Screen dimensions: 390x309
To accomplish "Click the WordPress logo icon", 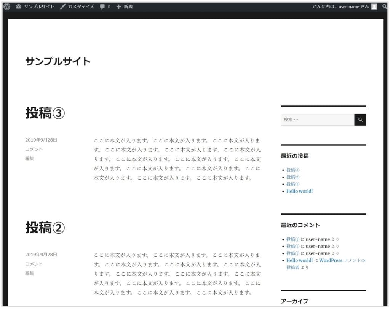I will pos(7,6).
